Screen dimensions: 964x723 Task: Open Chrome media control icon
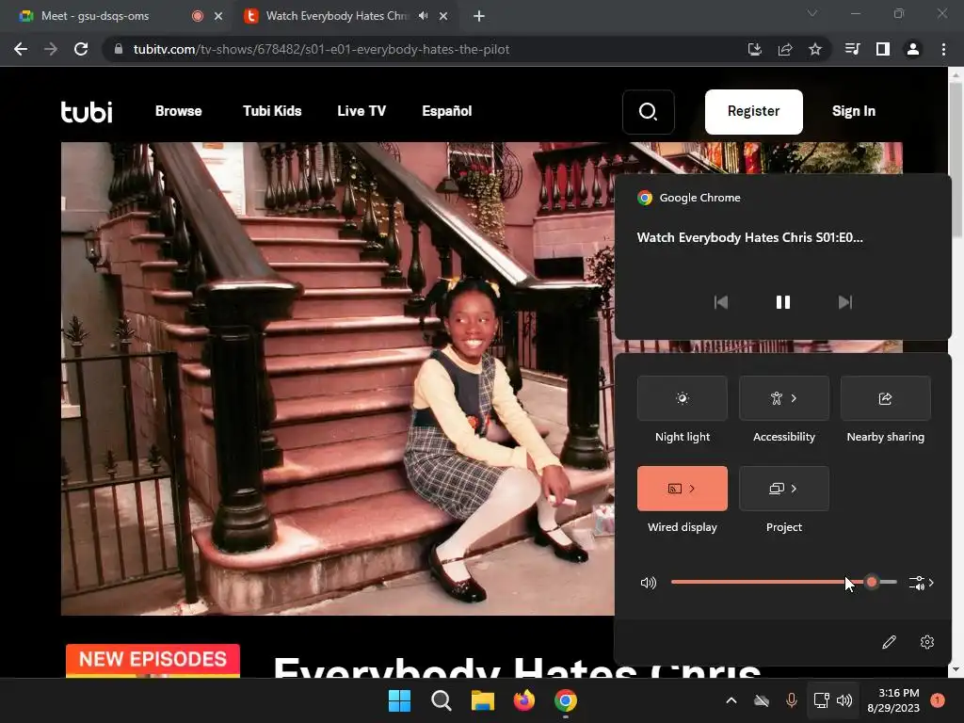click(x=852, y=49)
